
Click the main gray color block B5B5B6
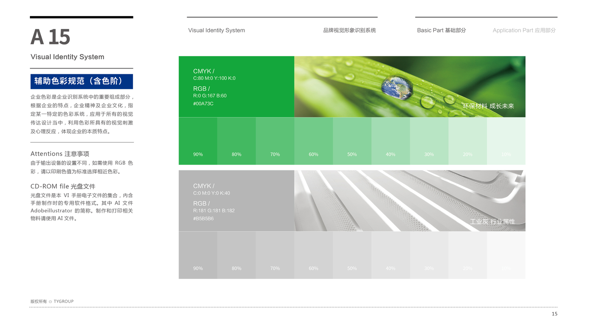[x=236, y=201]
